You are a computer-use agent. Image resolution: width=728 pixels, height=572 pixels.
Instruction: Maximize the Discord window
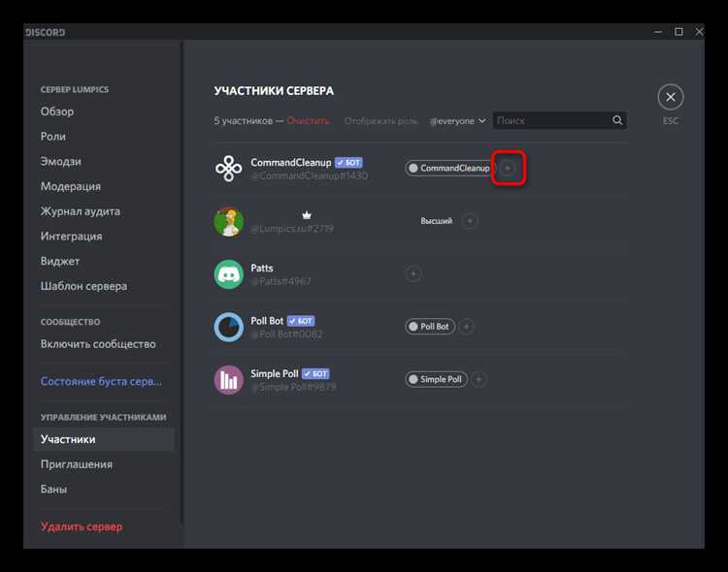pos(678,32)
